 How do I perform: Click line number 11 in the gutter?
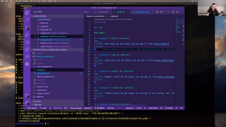click(89, 49)
